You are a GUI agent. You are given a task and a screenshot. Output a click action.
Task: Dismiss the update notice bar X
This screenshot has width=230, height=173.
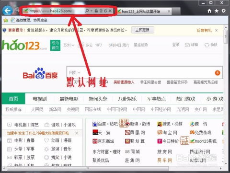coord(217,30)
